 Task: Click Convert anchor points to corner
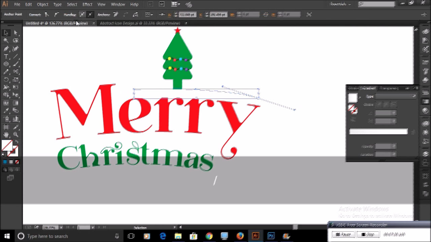click(47, 14)
